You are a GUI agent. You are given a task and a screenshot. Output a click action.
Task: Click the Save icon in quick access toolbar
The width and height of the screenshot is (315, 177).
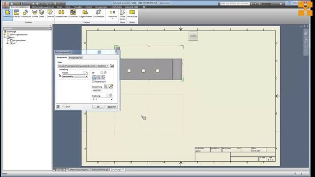(x=22, y=3)
